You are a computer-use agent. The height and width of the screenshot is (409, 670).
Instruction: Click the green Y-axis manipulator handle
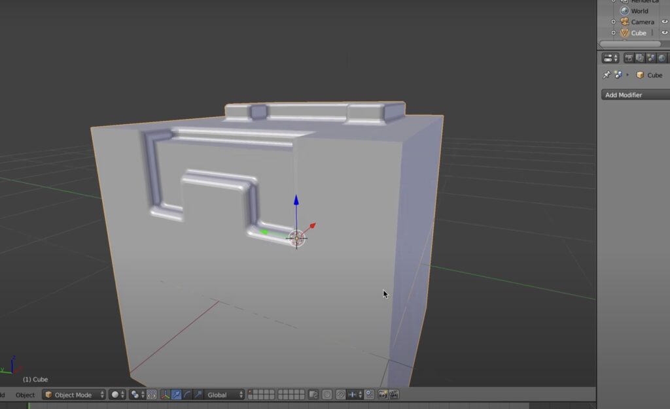[264, 232]
